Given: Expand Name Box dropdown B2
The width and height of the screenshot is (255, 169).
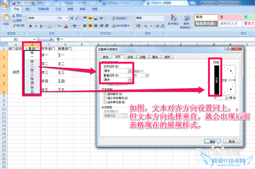Looking at the screenshot, I should [x=34, y=39].
